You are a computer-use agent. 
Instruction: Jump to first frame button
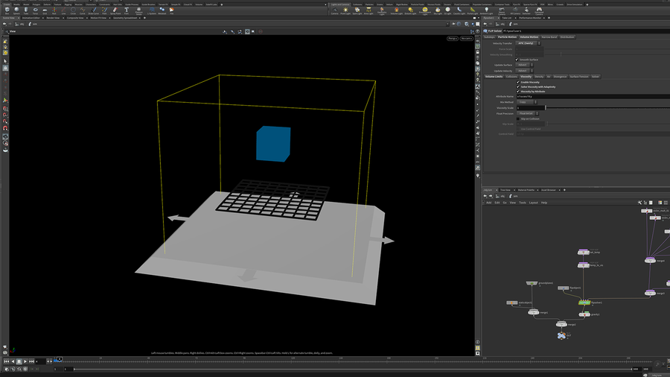tap(7, 361)
